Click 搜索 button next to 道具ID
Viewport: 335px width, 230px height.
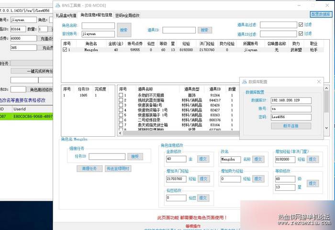(205, 30)
